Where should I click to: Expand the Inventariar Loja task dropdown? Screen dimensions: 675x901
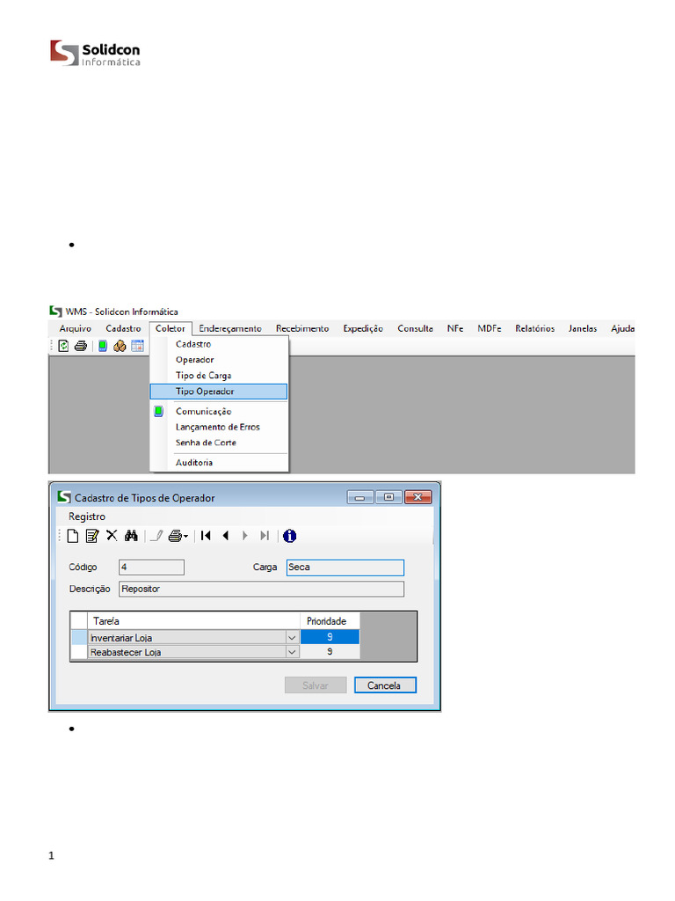click(292, 638)
